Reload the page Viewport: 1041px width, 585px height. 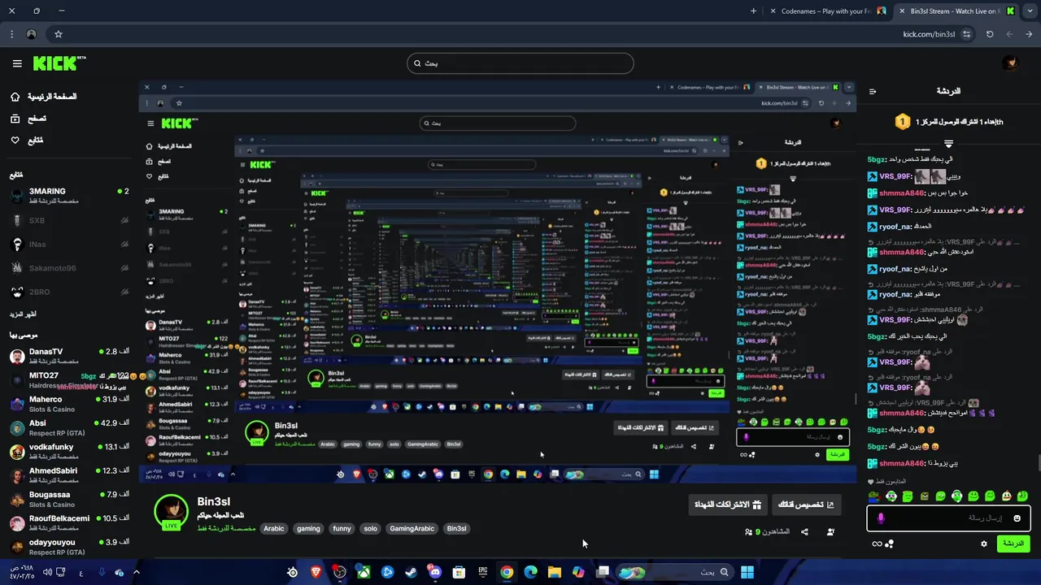(x=990, y=34)
